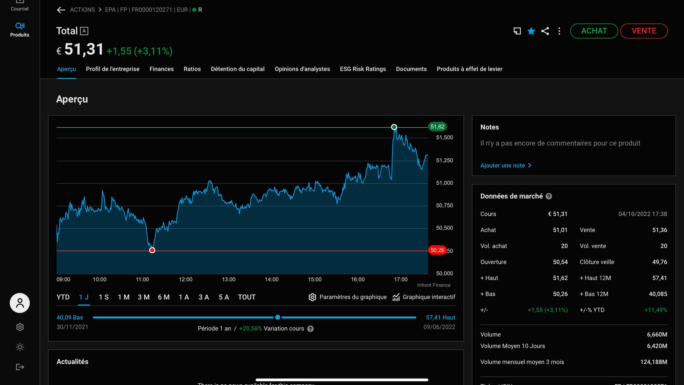Open the user profile avatar
The image size is (684, 385).
tap(20, 303)
